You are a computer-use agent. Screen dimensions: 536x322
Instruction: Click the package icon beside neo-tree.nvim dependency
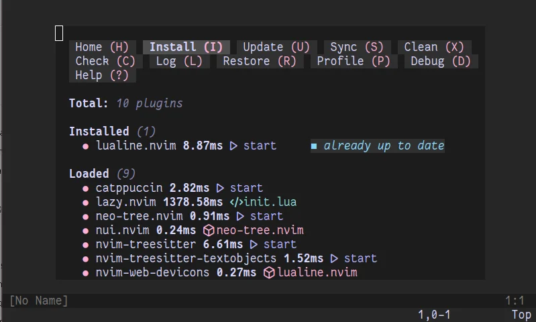pyautogui.click(x=209, y=230)
